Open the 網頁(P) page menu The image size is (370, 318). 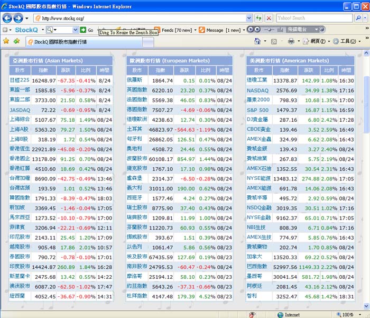[x=317, y=41]
